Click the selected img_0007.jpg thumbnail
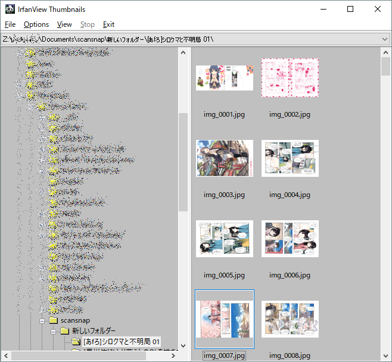The height and width of the screenshot is (362, 392). (225, 319)
